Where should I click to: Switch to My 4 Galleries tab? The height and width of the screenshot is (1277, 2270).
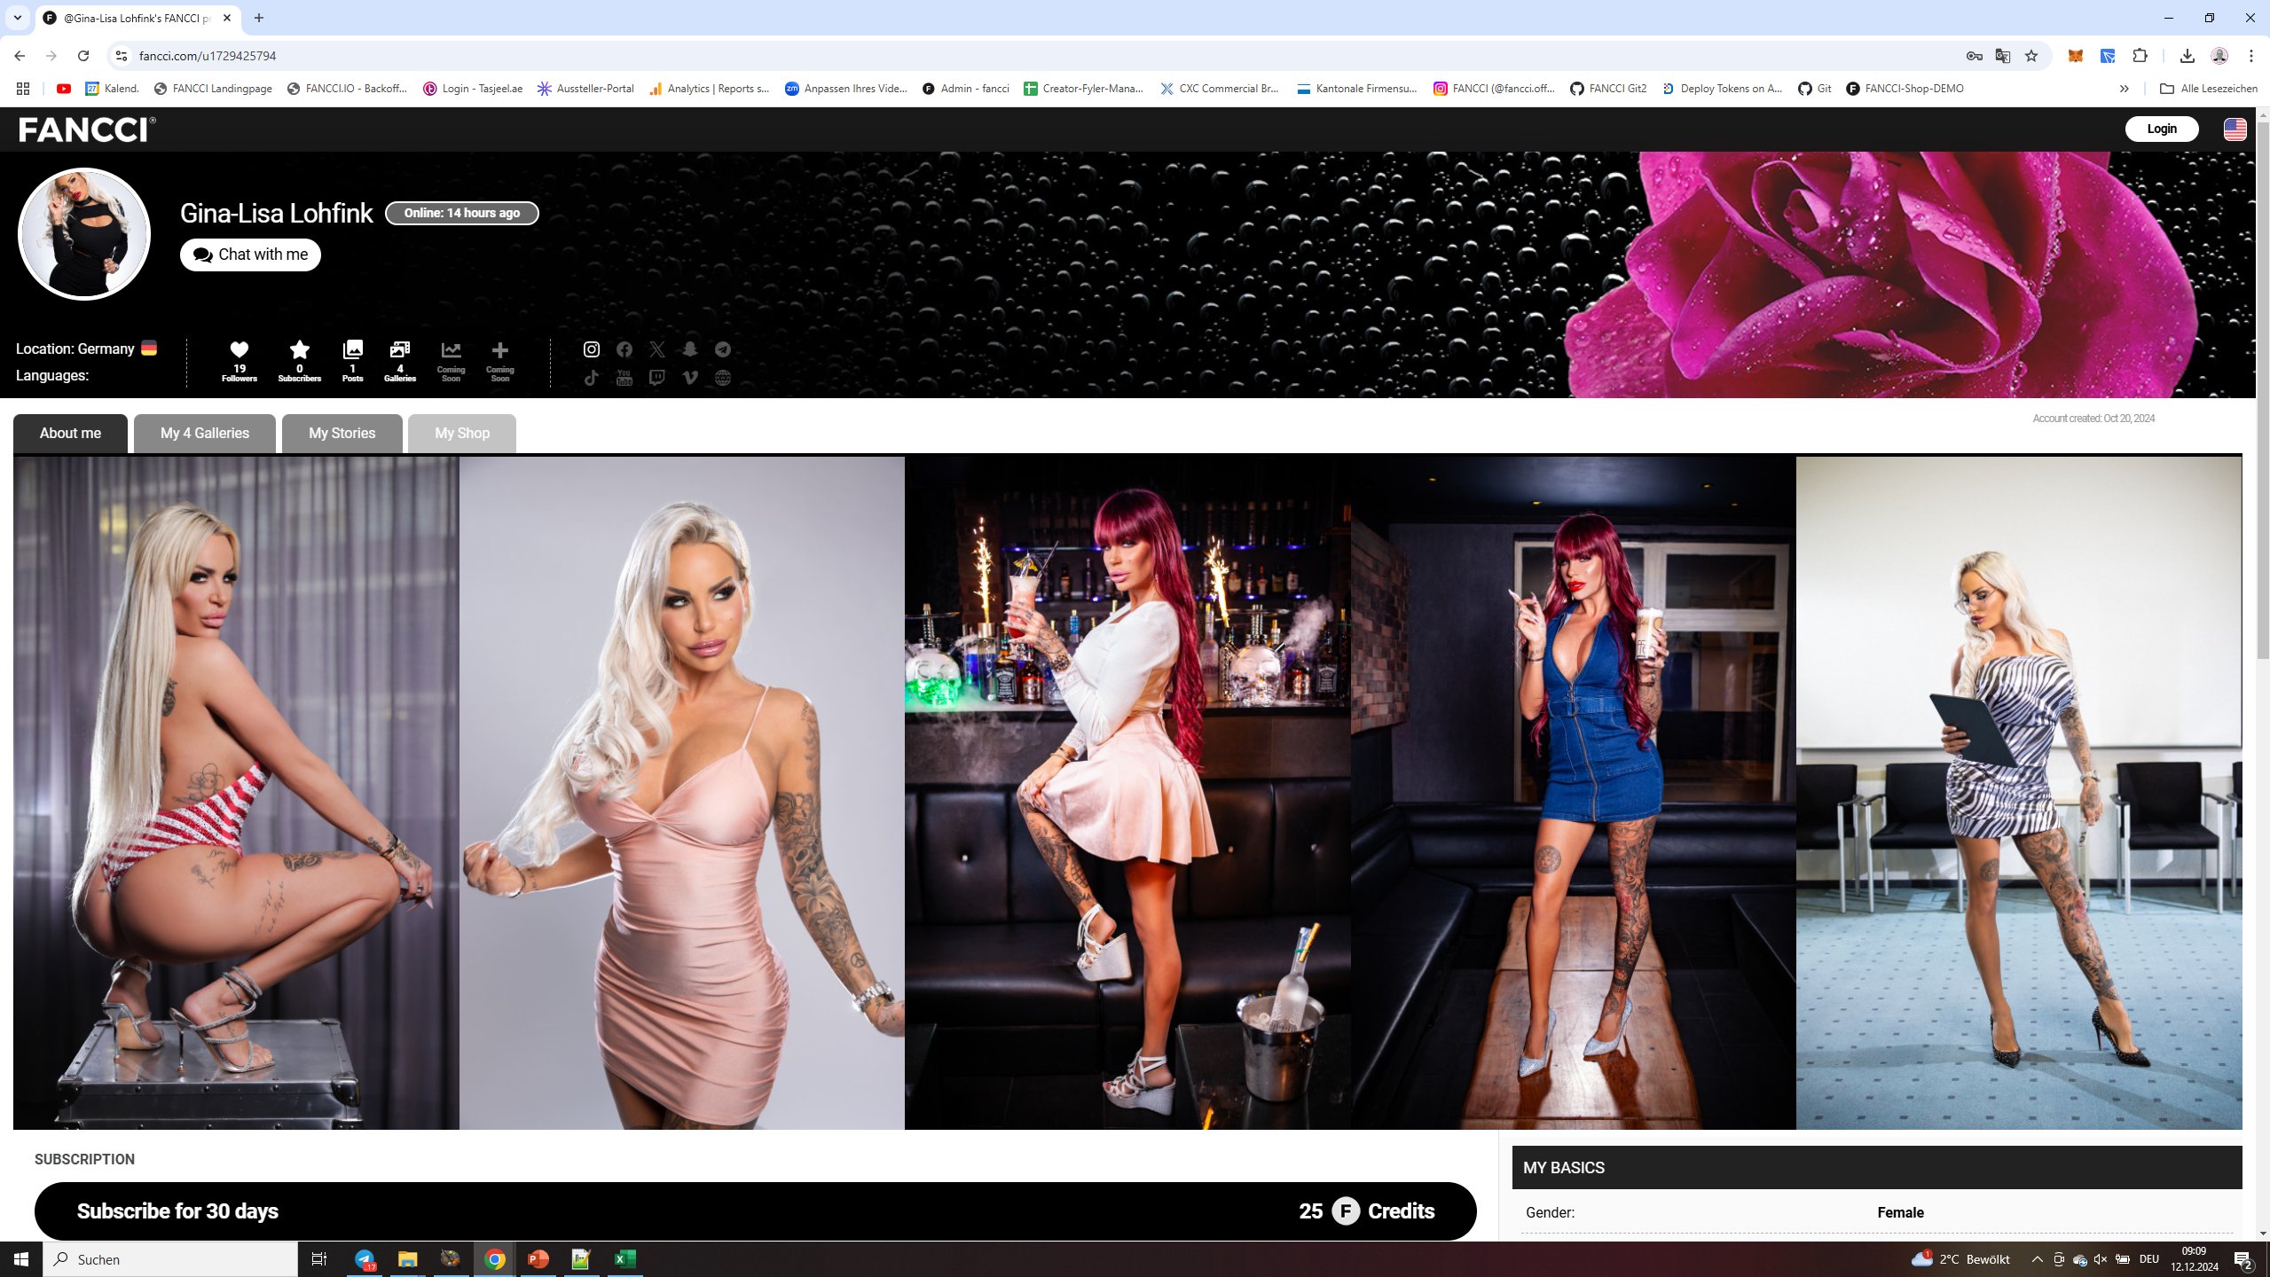click(204, 434)
